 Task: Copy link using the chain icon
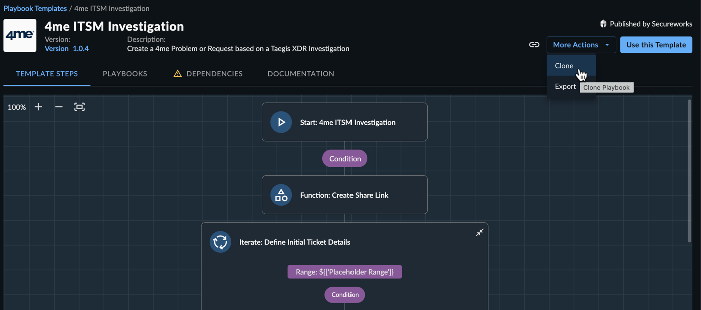534,45
